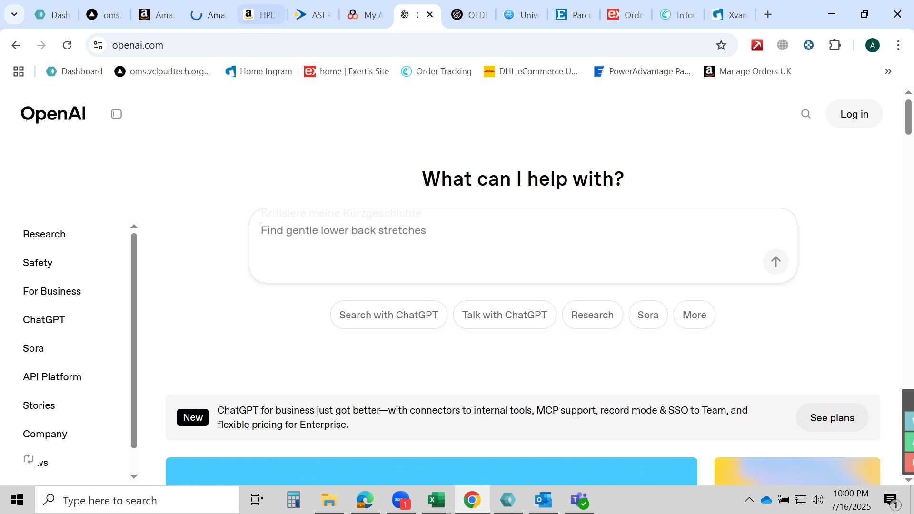Open For Business in the sidebar
The image size is (914, 514).
click(52, 291)
